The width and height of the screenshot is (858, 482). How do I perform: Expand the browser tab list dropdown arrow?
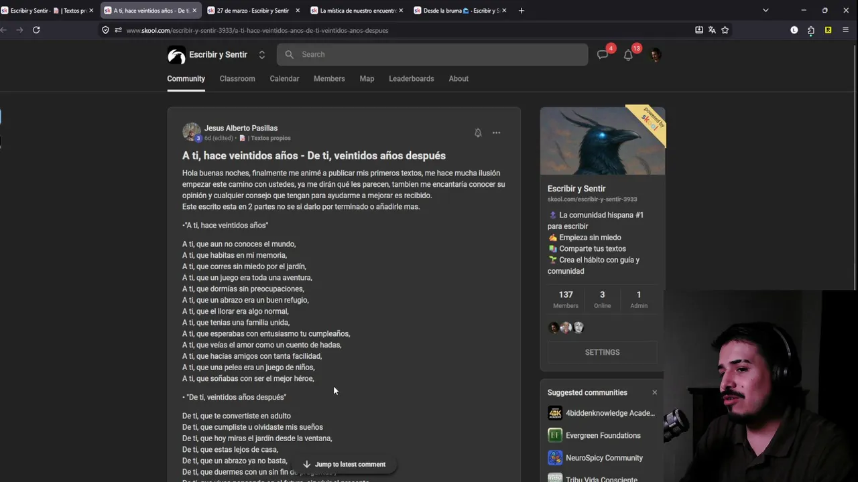point(765,10)
